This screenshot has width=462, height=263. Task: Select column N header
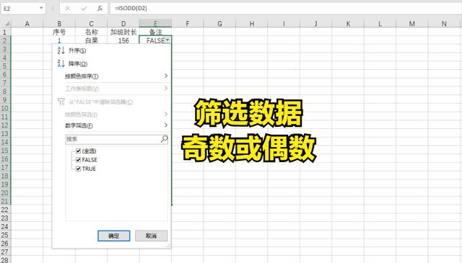tap(444, 24)
